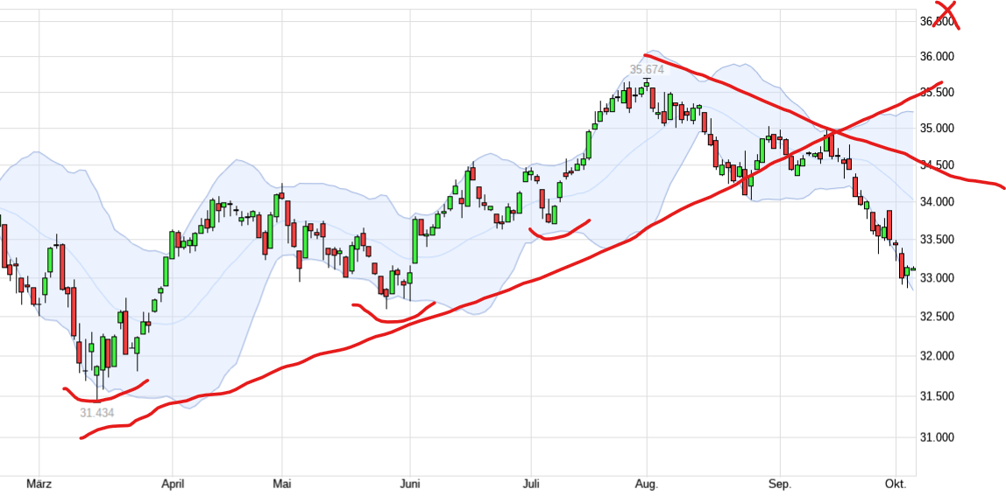Click the Sep. month label
The width and height of the screenshot is (1006, 503).
click(780, 485)
